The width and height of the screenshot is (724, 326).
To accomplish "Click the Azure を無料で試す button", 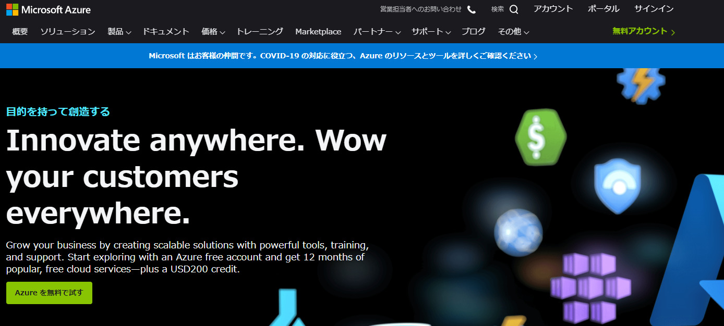I will (x=49, y=293).
